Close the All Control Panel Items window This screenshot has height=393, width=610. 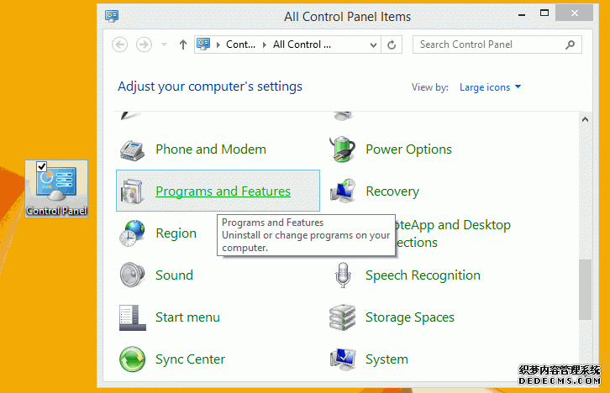574,13
